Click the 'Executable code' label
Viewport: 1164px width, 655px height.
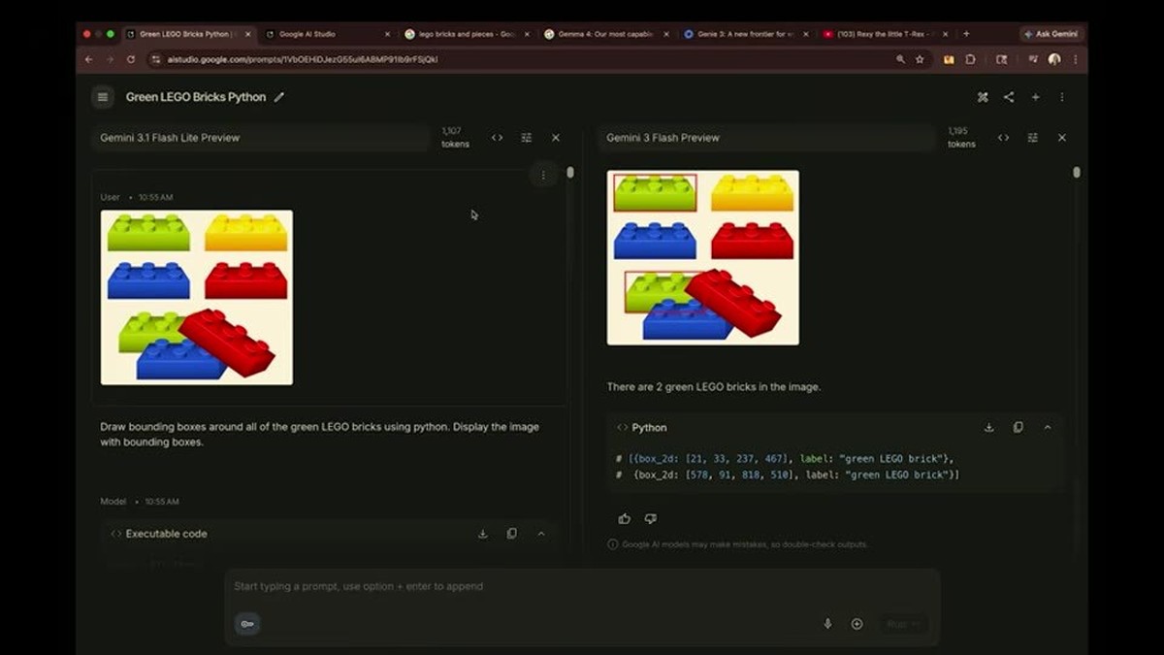[x=166, y=534]
